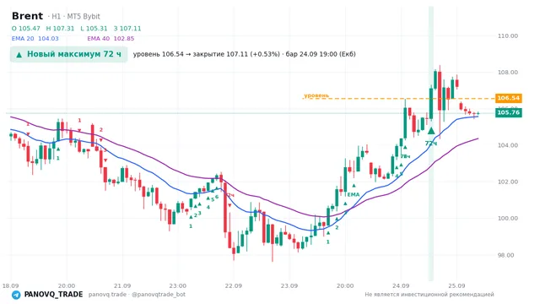
Task: Click the EMA 20 104.03 legend
Action: (35, 39)
